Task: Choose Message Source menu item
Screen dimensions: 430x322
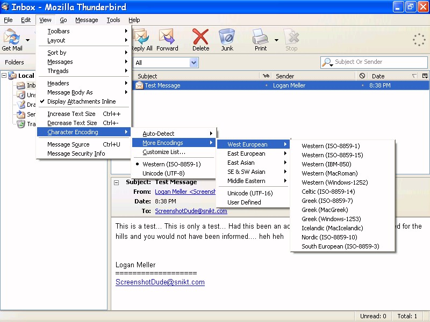Action: (x=84, y=144)
